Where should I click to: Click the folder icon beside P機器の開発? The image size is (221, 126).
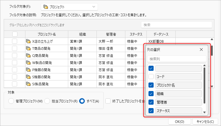click(28, 70)
